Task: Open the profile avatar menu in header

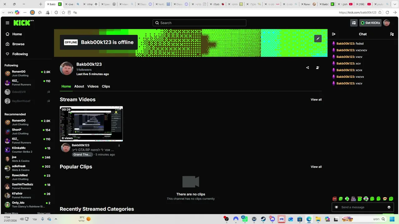Action: pyautogui.click(x=387, y=23)
